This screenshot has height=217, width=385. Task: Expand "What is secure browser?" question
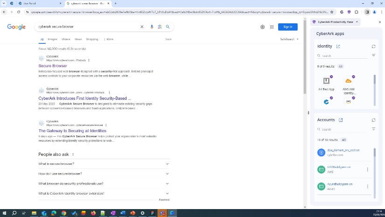[104, 164]
